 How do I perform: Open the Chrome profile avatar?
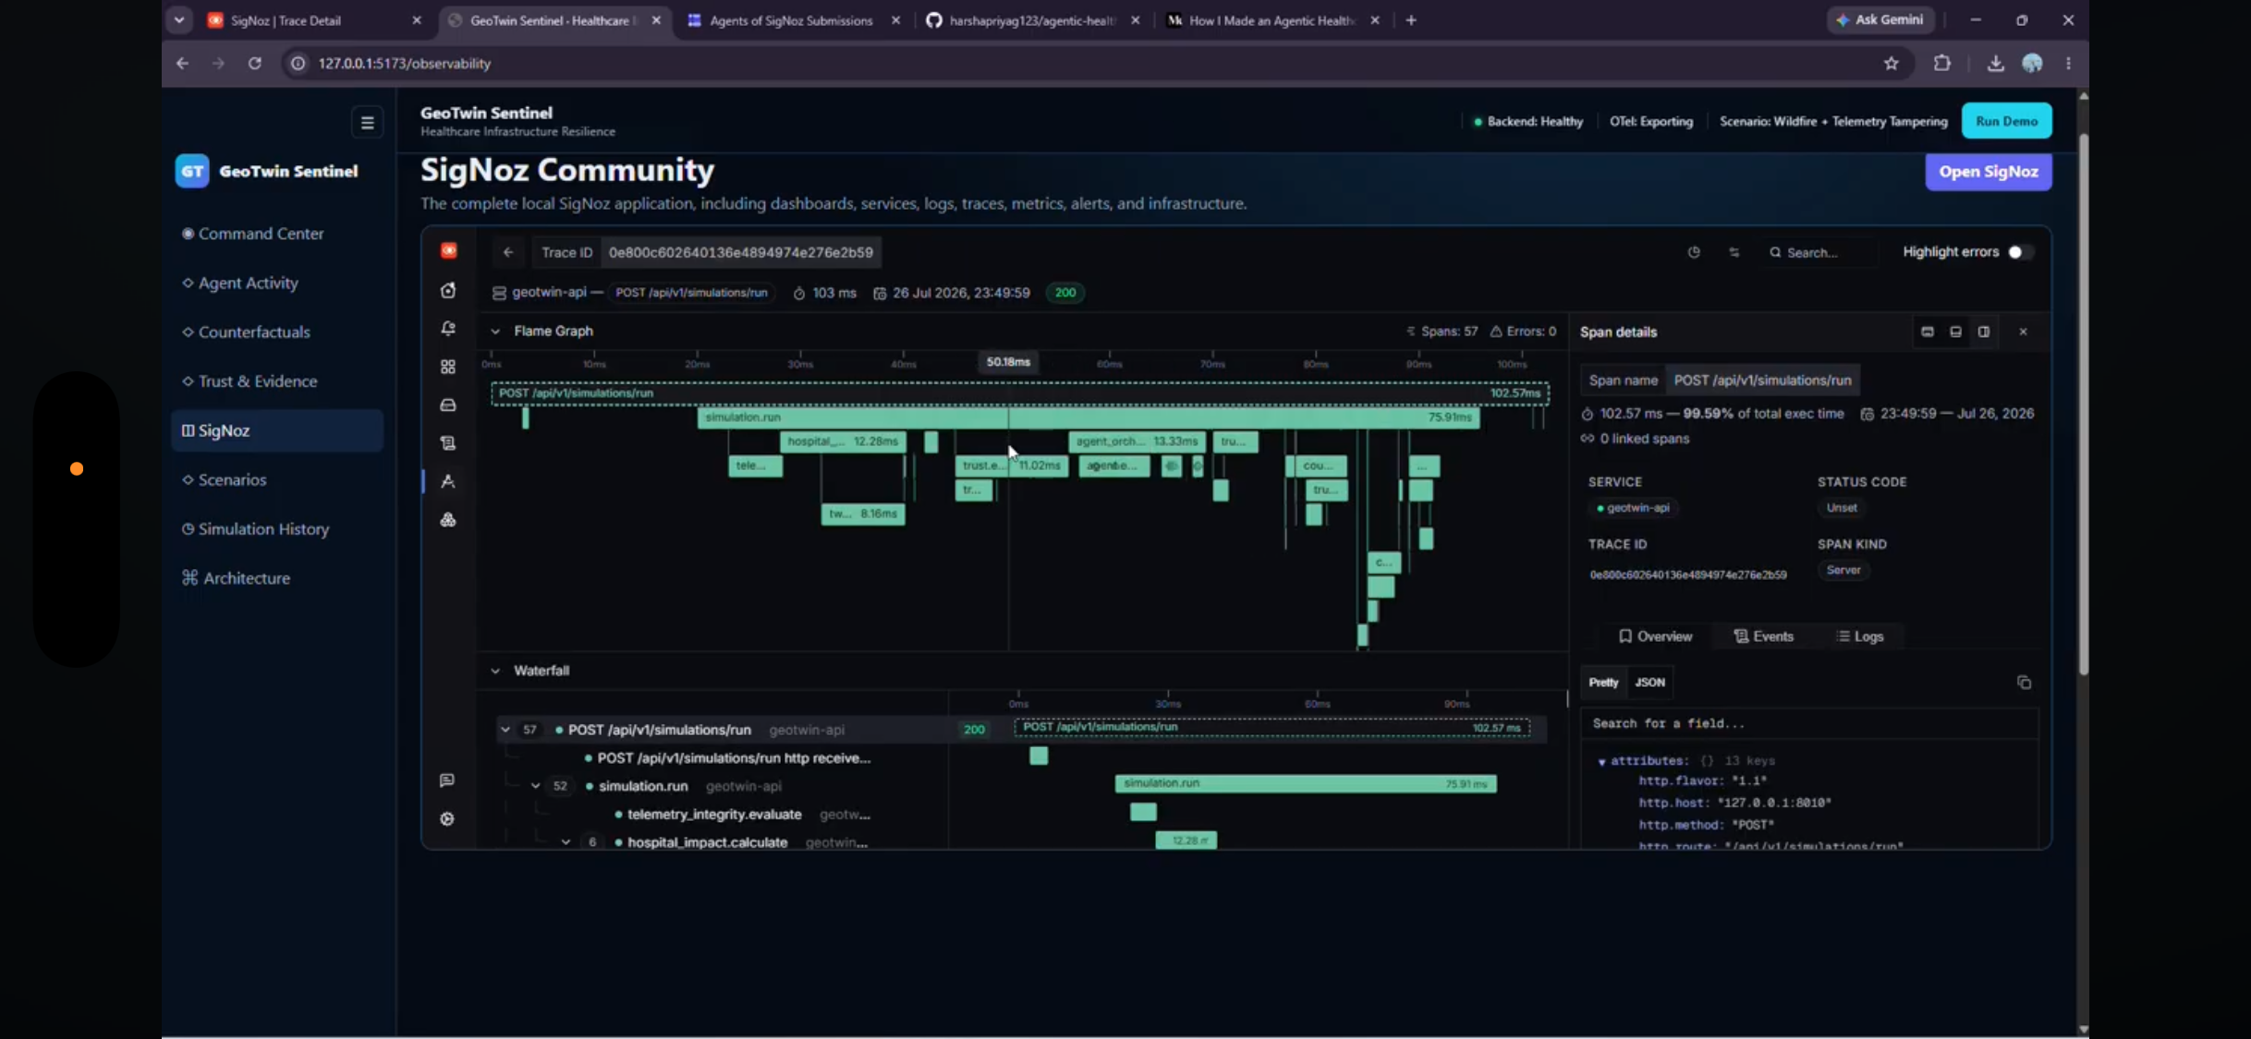[2032, 63]
